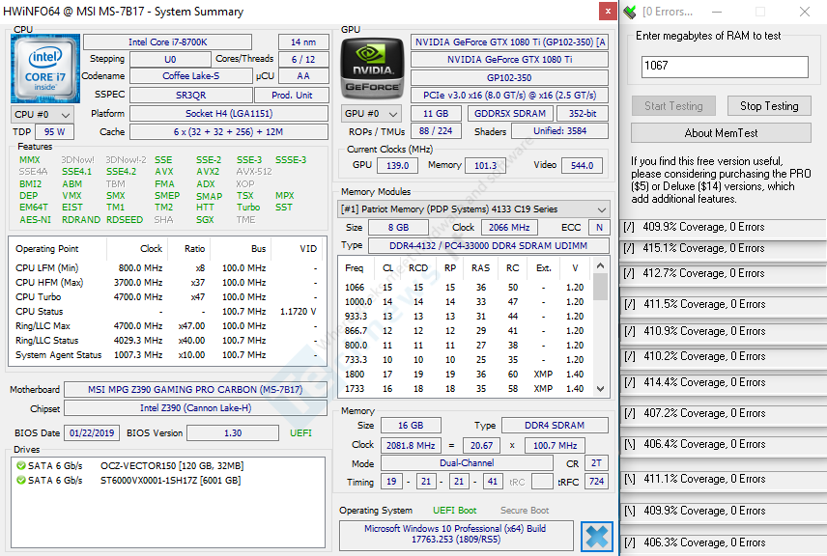827x556 pixels.
Task: Click the greyed-out Start Testing button
Action: (673, 106)
